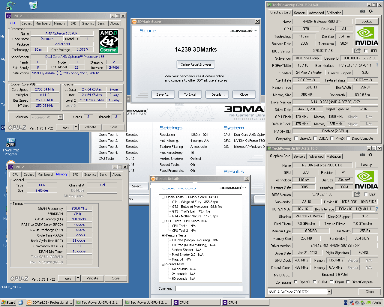The width and height of the screenshot is (384, 307).
Task: Click refresh icon in bottom GPU-Z window
Action: 370,155
